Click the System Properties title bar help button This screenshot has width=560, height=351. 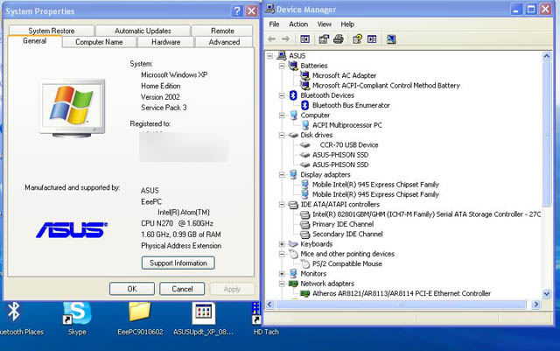tap(237, 11)
